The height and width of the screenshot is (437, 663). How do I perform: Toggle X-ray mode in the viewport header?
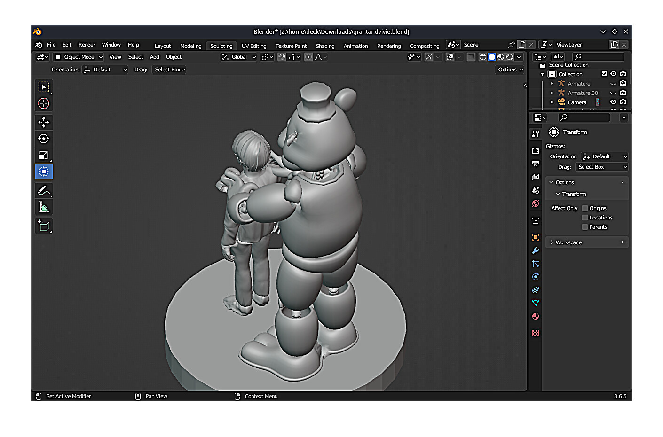pos(471,57)
